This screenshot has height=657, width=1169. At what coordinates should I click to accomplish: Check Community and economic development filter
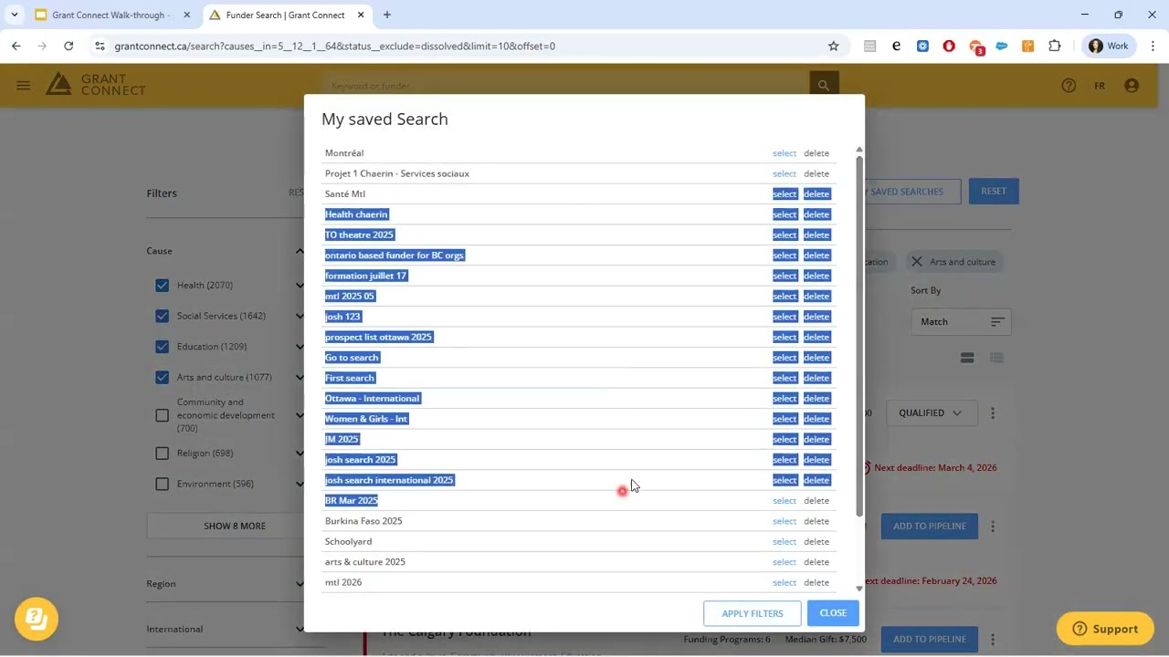pos(162,415)
